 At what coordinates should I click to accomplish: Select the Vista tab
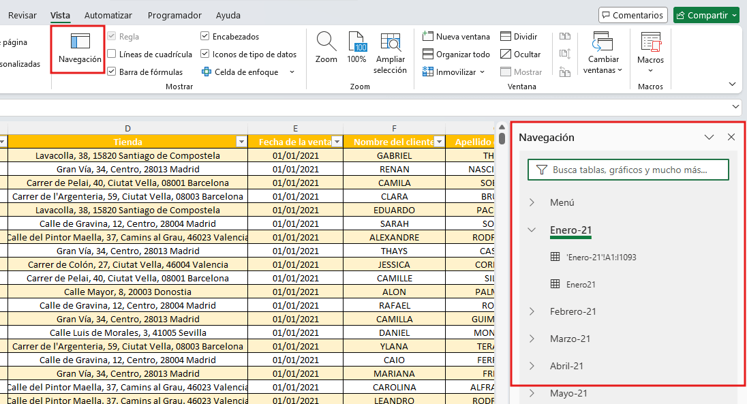pyautogui.click(x=60, y=15)
